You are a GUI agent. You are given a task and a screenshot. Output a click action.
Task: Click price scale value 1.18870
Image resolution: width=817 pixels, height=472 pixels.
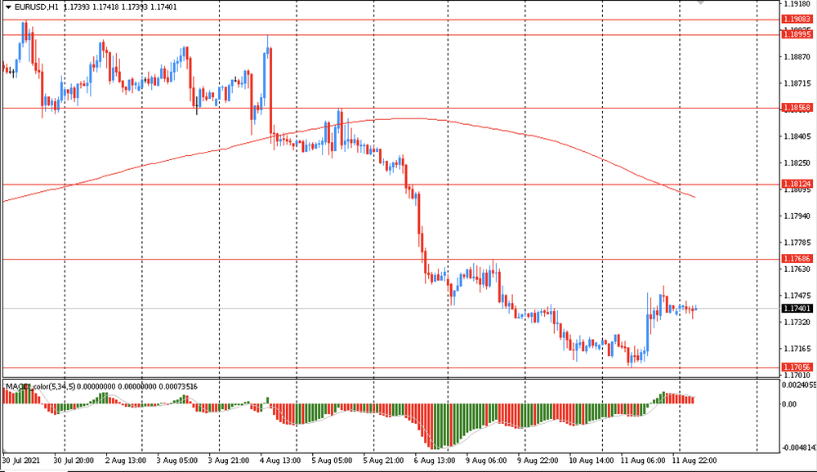[x=797, y=57]
